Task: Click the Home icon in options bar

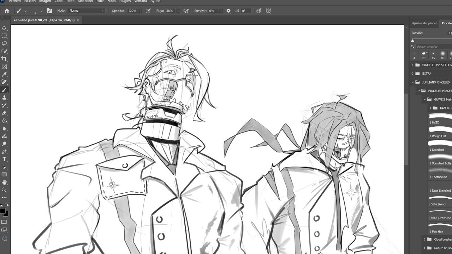Action: [7, 11]
